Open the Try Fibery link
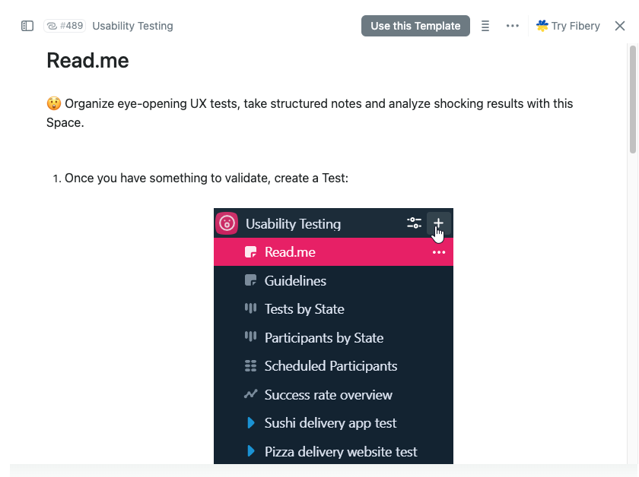The image size is (639, 477). click(x=567, y=25)
